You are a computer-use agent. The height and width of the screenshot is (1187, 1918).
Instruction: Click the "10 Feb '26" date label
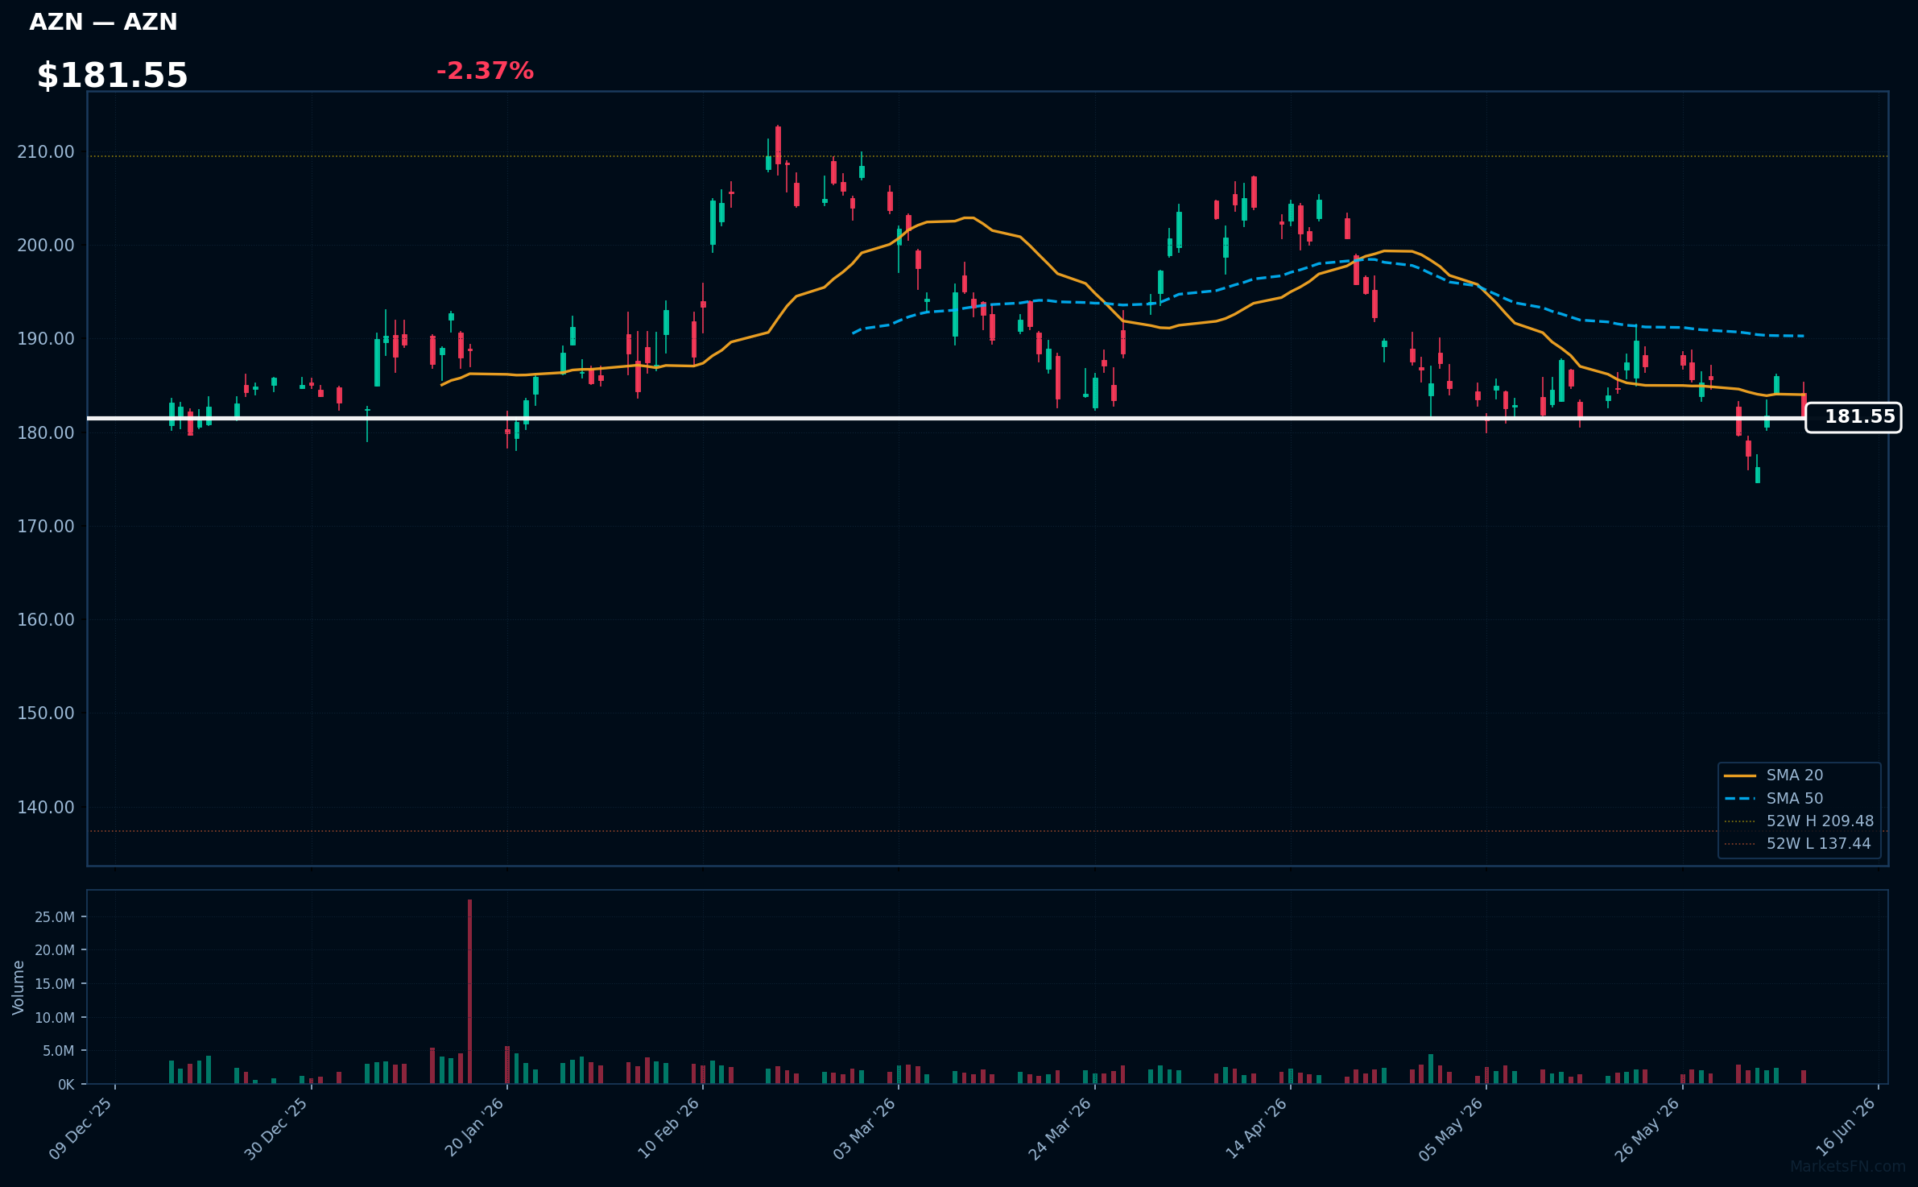coord(669,1128)
